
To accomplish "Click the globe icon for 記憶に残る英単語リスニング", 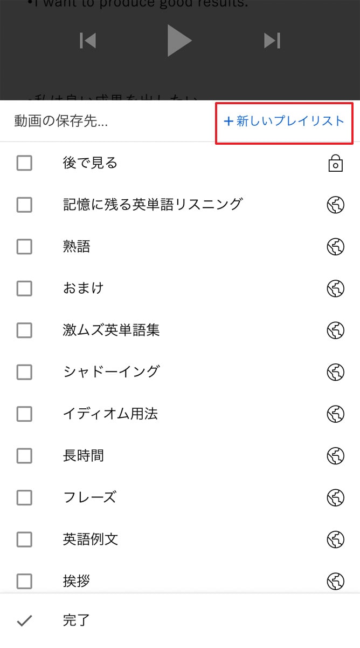I will click(335, 205).
